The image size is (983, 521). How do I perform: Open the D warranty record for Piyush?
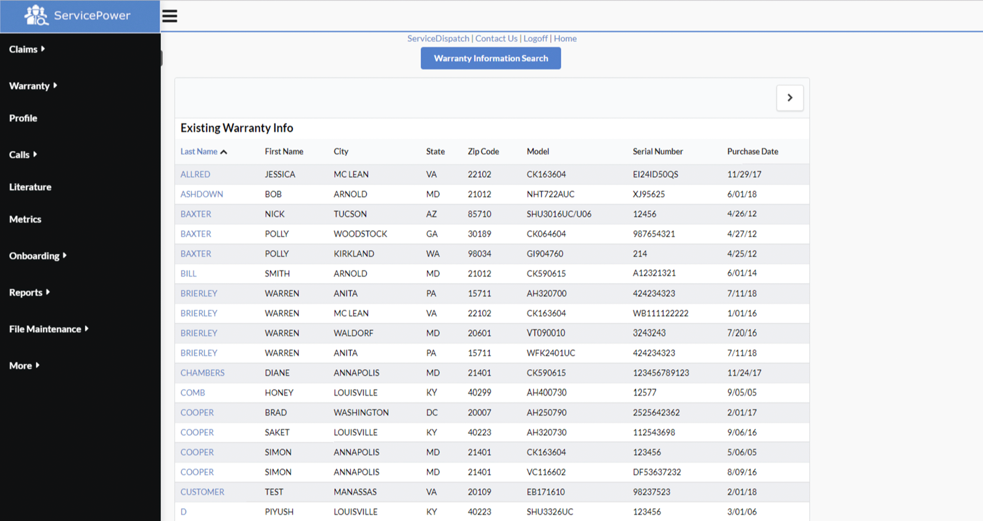183,511
